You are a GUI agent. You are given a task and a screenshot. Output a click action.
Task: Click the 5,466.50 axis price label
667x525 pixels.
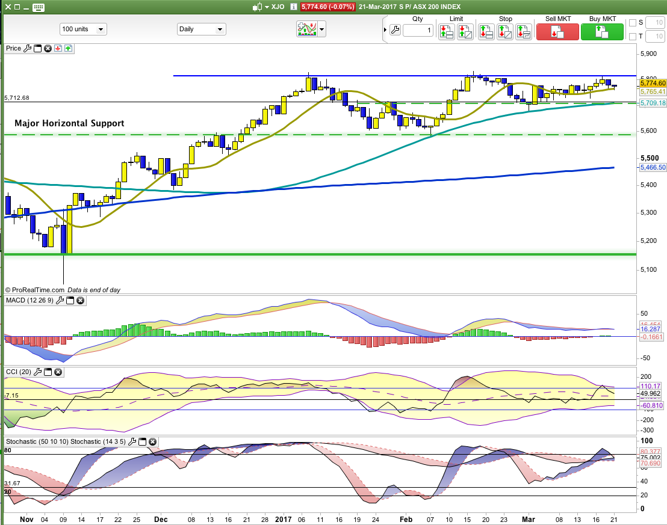653,168
